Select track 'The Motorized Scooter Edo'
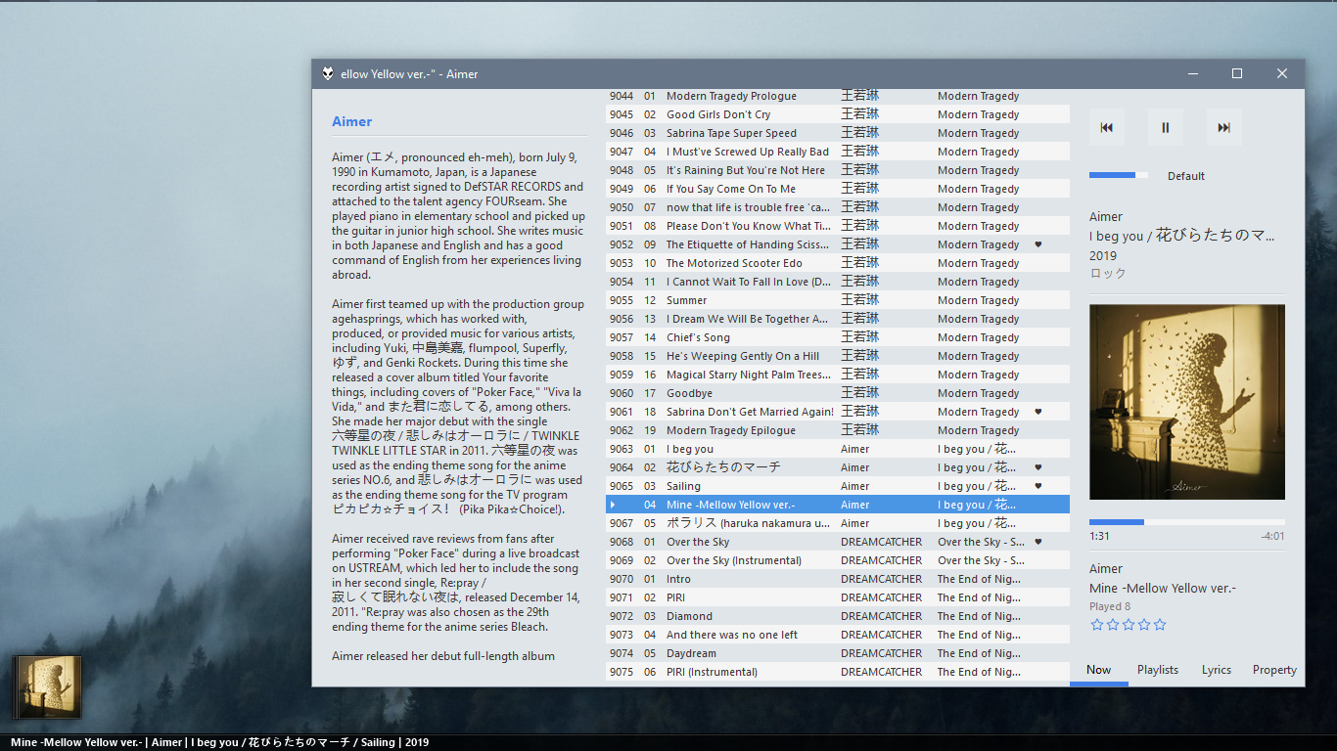1337x751 pixels. point(838,263)
